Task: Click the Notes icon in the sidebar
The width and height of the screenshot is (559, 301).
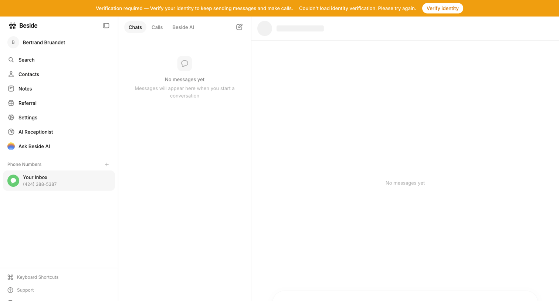Action: pos(11,89)
